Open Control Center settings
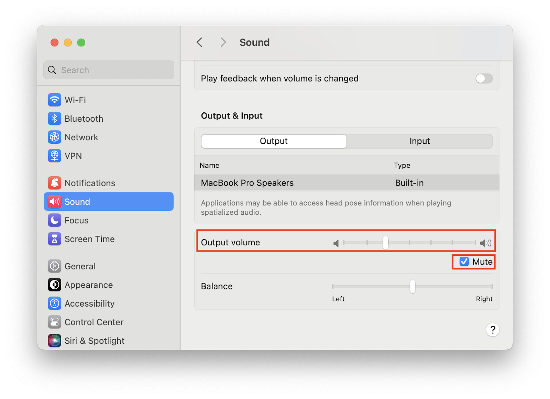The image size is (550, 399). pos(94,322)
